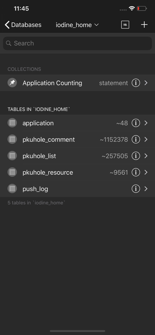Tap the plus add button
The width and height of the screenshot is (155, 335).
click(144, 25)
